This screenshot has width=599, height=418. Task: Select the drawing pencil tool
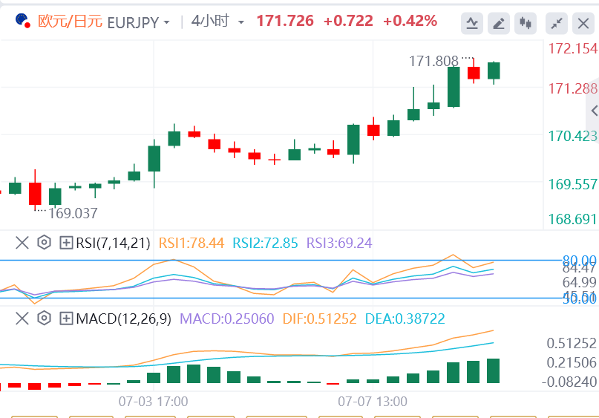(499, 23)
